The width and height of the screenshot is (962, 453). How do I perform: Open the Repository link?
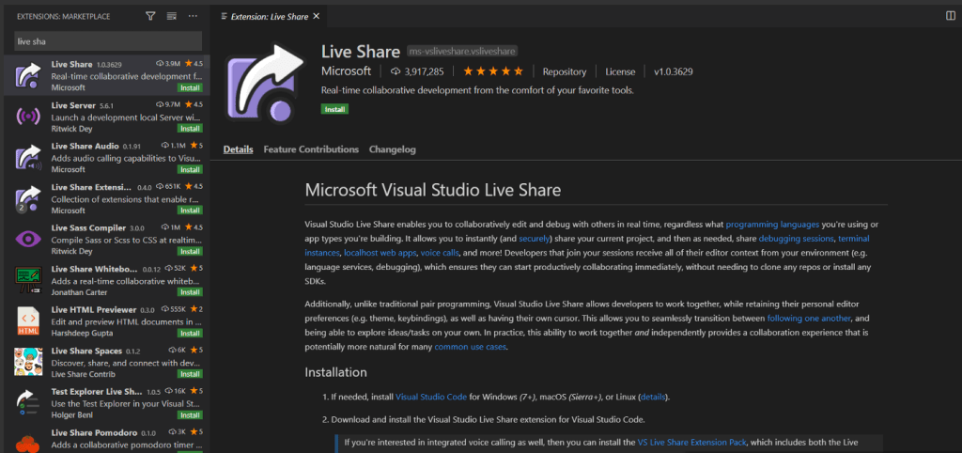564,71
